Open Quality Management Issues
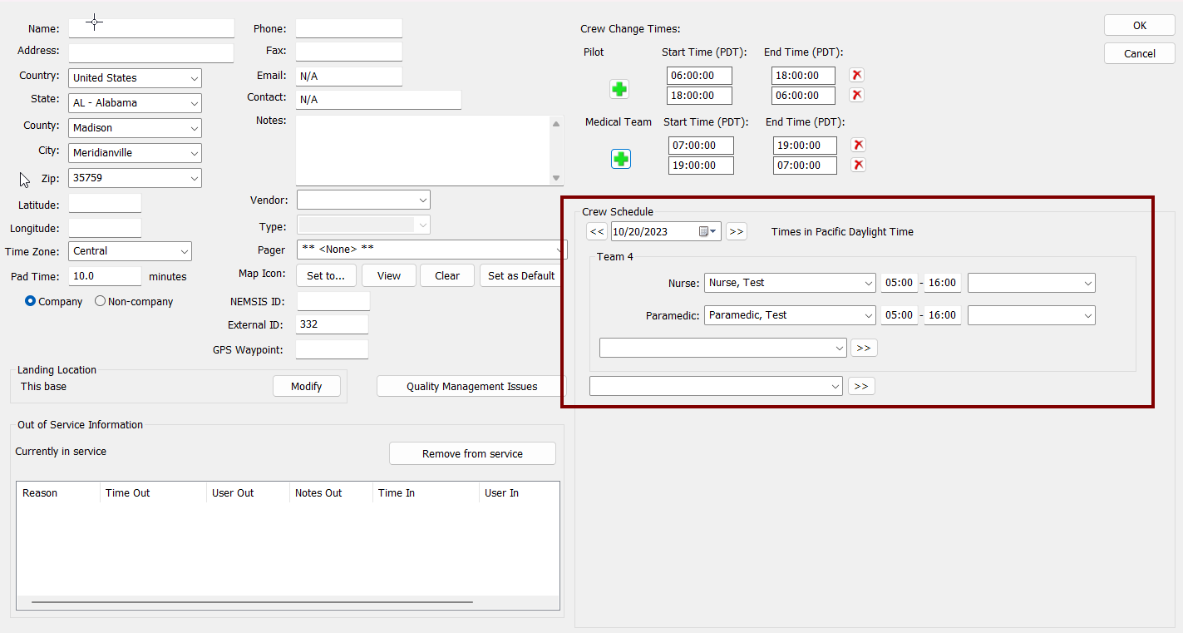The image size is (1183, 633). coord(471,386)
